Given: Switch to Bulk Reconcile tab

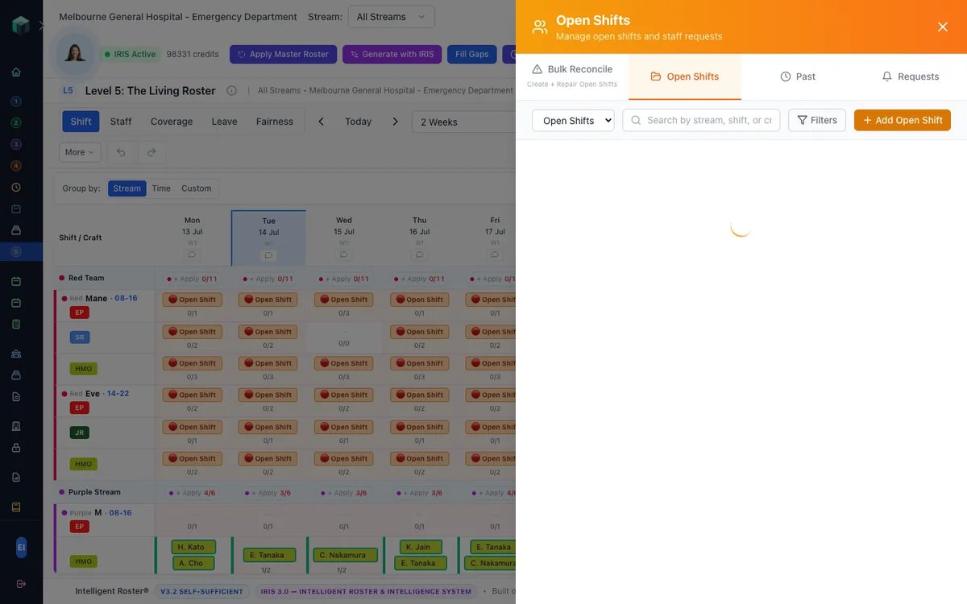Looking at the screenshot, I should coord(572,77).
